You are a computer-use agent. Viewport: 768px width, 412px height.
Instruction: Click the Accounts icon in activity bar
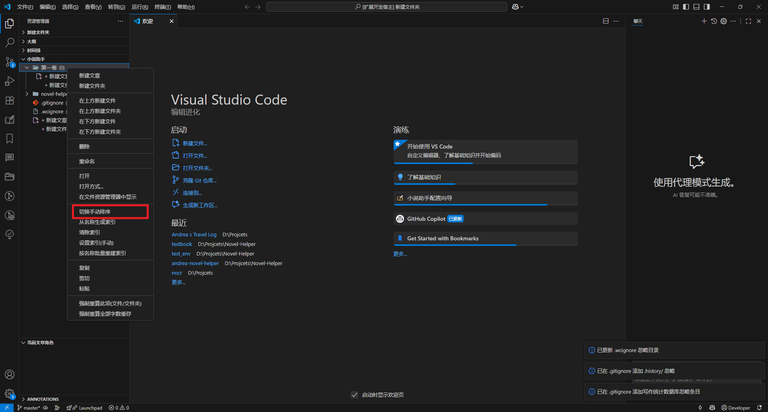click(10, 374)
